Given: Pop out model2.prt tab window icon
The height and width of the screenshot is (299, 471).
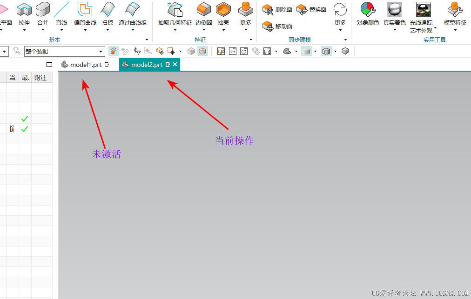Looking at the screenshot, I should tap(168, 65).
